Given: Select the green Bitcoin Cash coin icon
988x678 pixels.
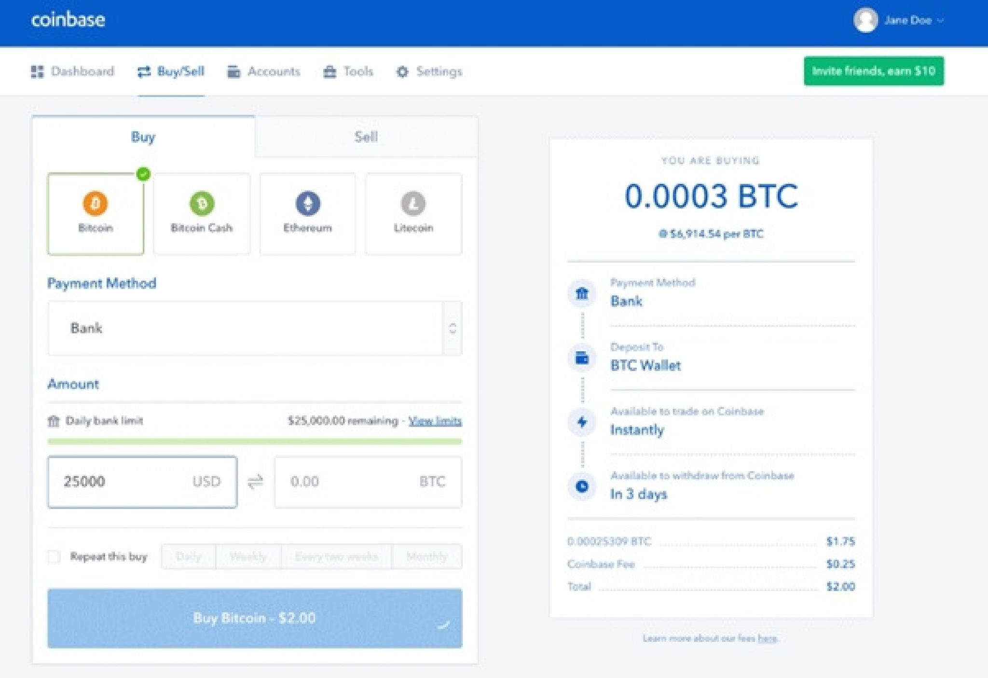Looking at the screenshot, I should 202,203.
